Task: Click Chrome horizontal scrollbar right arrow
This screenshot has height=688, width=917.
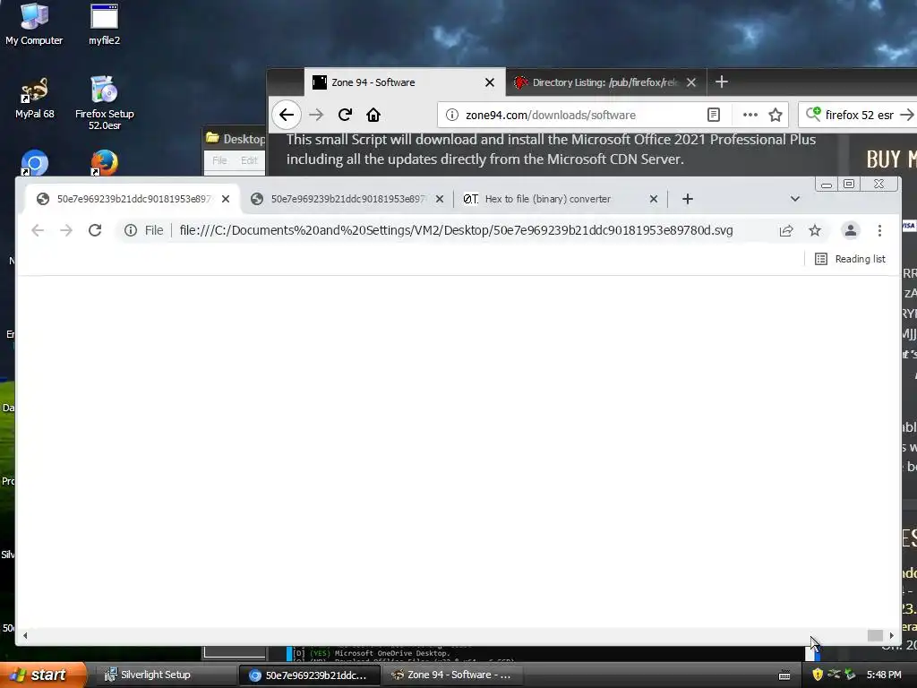Action: click(x=891, y=635)
